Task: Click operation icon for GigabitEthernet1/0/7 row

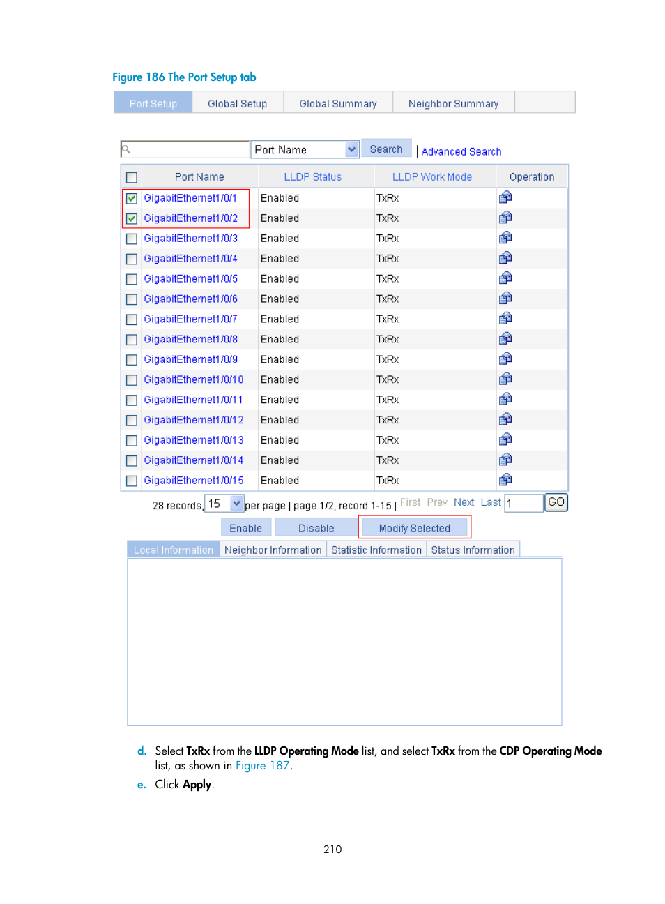Action: point(505,319)
